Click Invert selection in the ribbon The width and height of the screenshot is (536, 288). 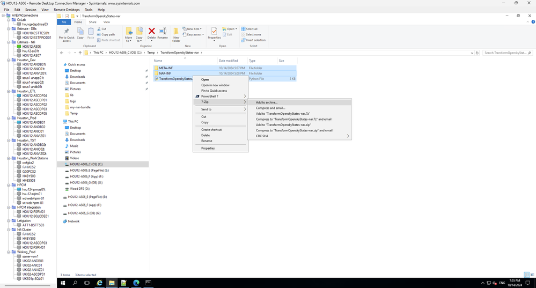tap(253, 40)
